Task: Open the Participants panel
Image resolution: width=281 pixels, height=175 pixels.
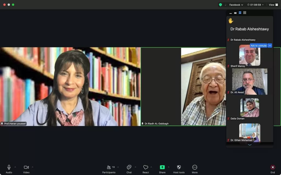Action: click(109, 167)
